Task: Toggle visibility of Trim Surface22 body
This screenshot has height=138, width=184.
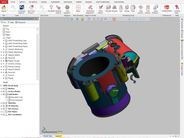Action: pos(7,100)
